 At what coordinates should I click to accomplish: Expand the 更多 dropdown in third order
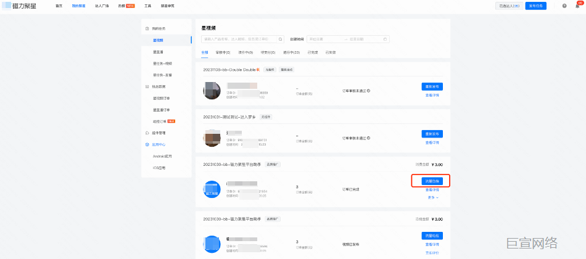[432, 197]
